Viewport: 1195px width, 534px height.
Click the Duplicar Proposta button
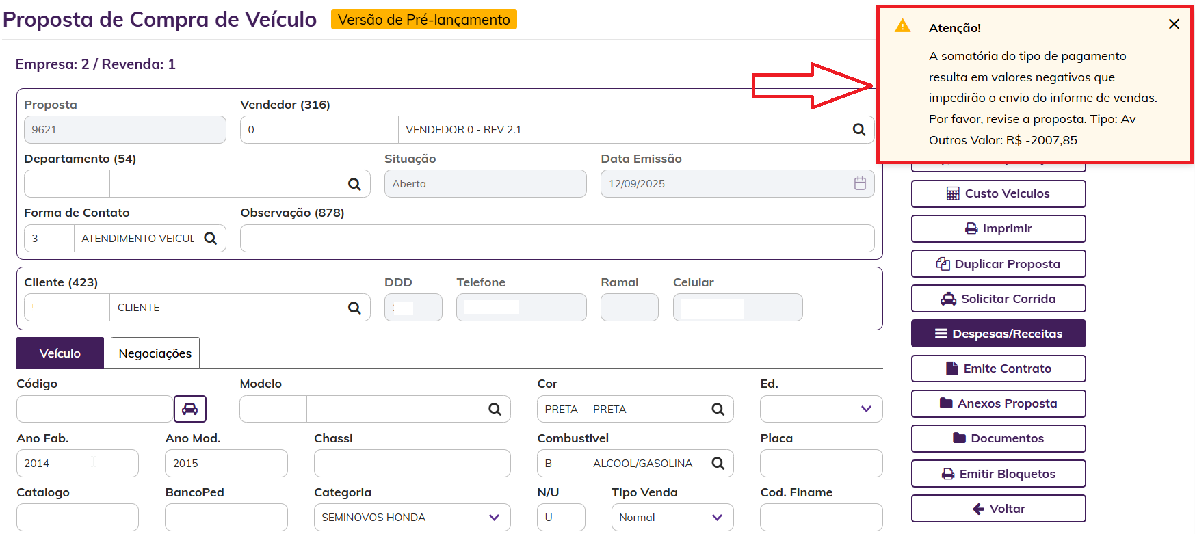(998, 264)
